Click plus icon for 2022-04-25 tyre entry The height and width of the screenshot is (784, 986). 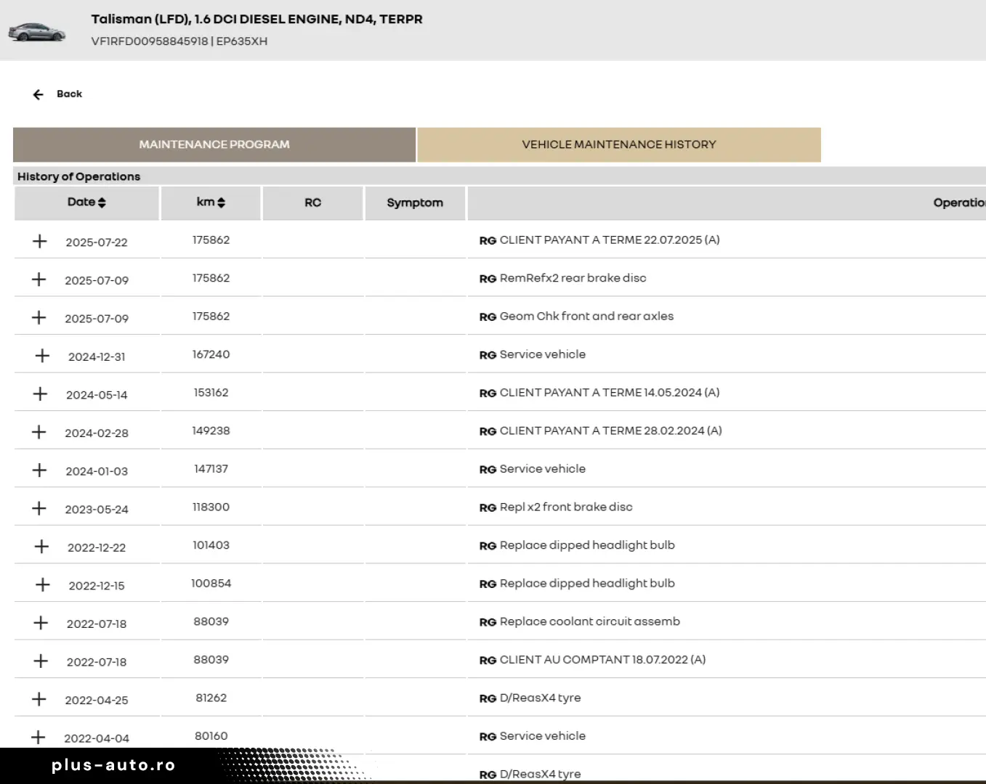click(x=39, y=699)
